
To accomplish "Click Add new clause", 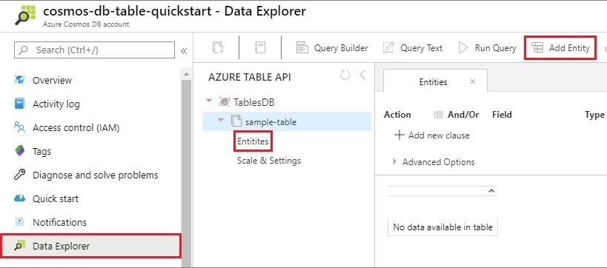I will point(431,135).
